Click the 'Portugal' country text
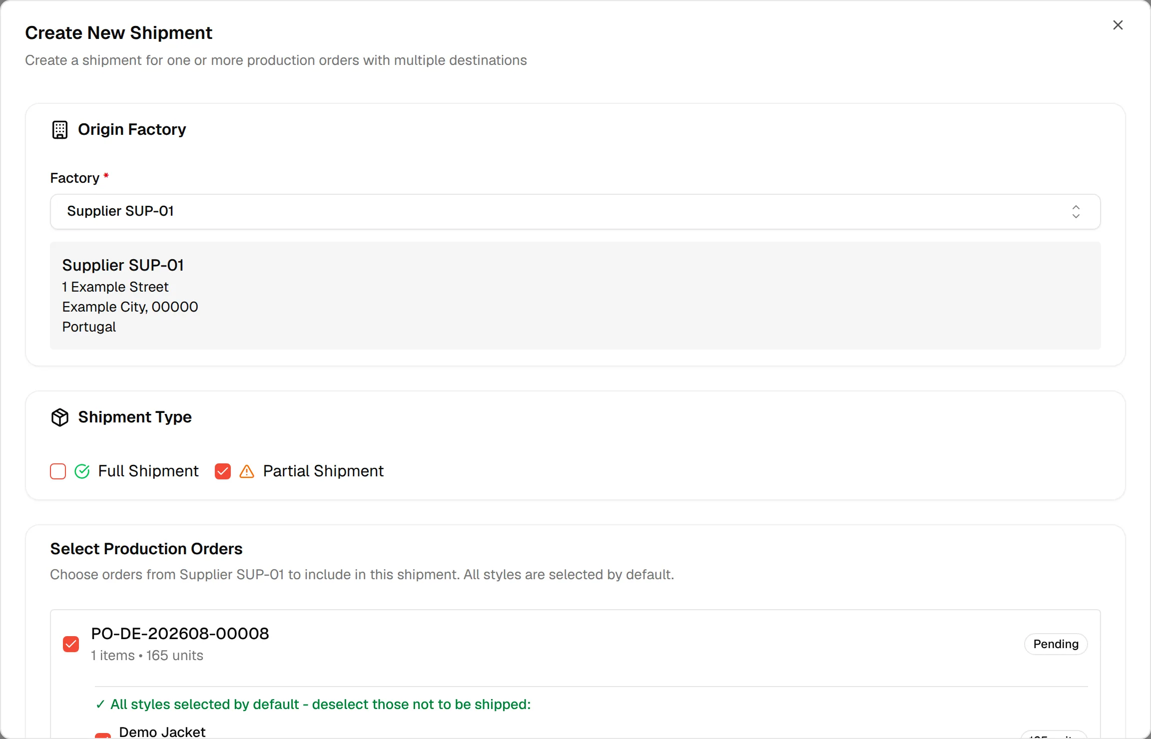The height and width of the screenshot is (739, 1151). [x=89, y=327]
